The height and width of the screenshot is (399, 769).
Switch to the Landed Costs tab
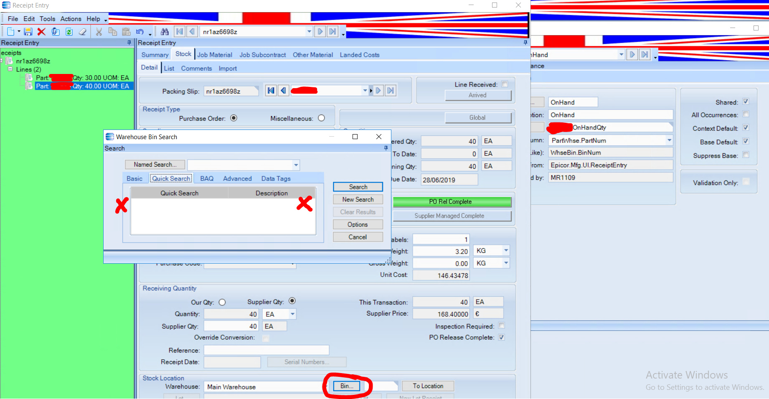pos(360,55)
